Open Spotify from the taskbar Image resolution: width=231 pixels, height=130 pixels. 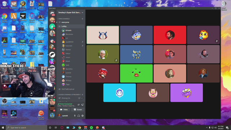click(91, 127)
